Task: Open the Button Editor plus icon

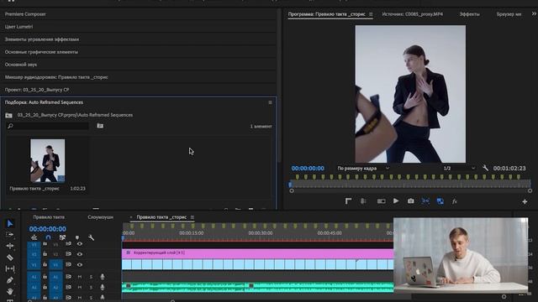Action: [525, 201]
